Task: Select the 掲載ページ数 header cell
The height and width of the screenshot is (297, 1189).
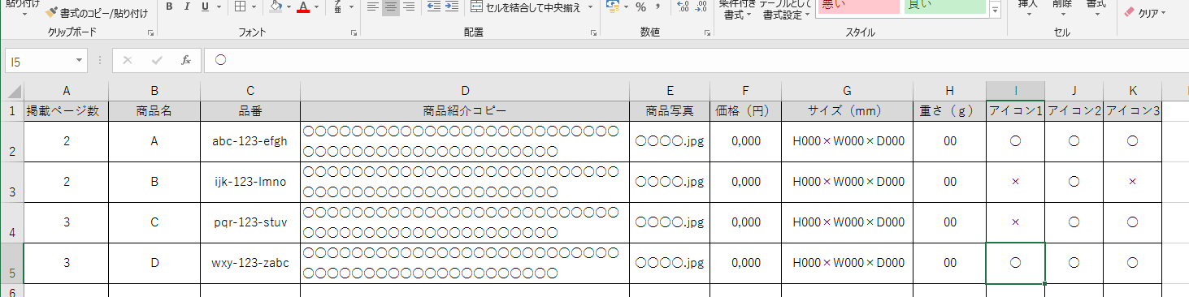Action: pyautogui.click(x=66, y=111)
